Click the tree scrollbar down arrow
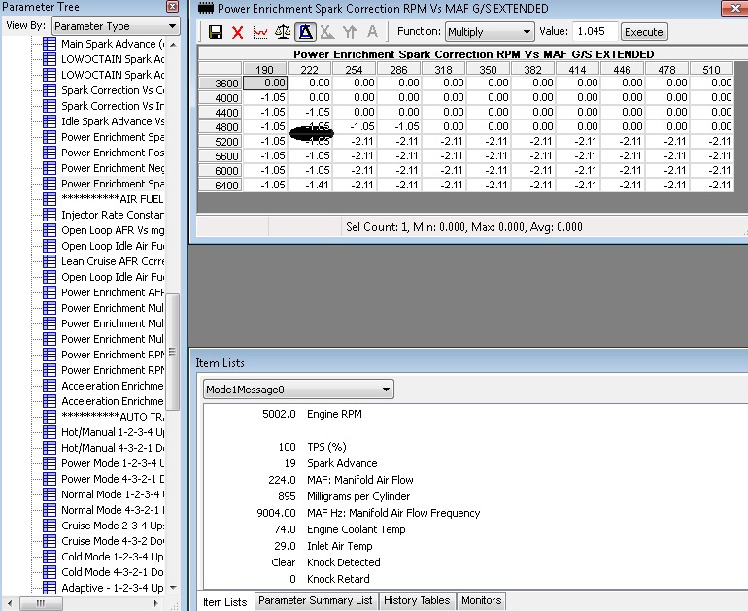The height and width of the screenshot is (611, 748). 173,587
